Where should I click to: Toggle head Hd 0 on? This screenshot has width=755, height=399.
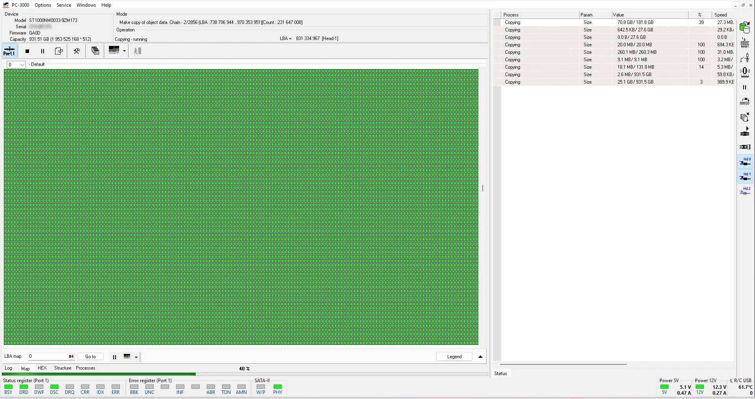click(745, 162)
